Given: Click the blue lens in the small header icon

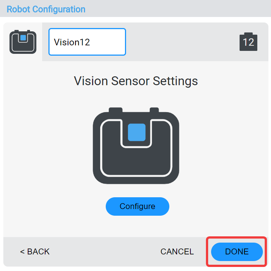Looking at the screenshot, I should [x=23, y=37].
